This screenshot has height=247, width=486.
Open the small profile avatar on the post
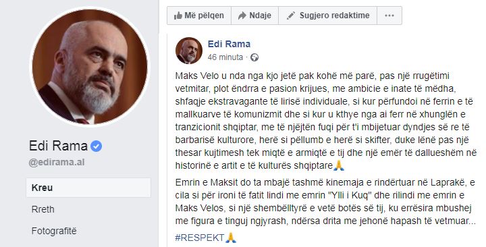pos(189,51)
